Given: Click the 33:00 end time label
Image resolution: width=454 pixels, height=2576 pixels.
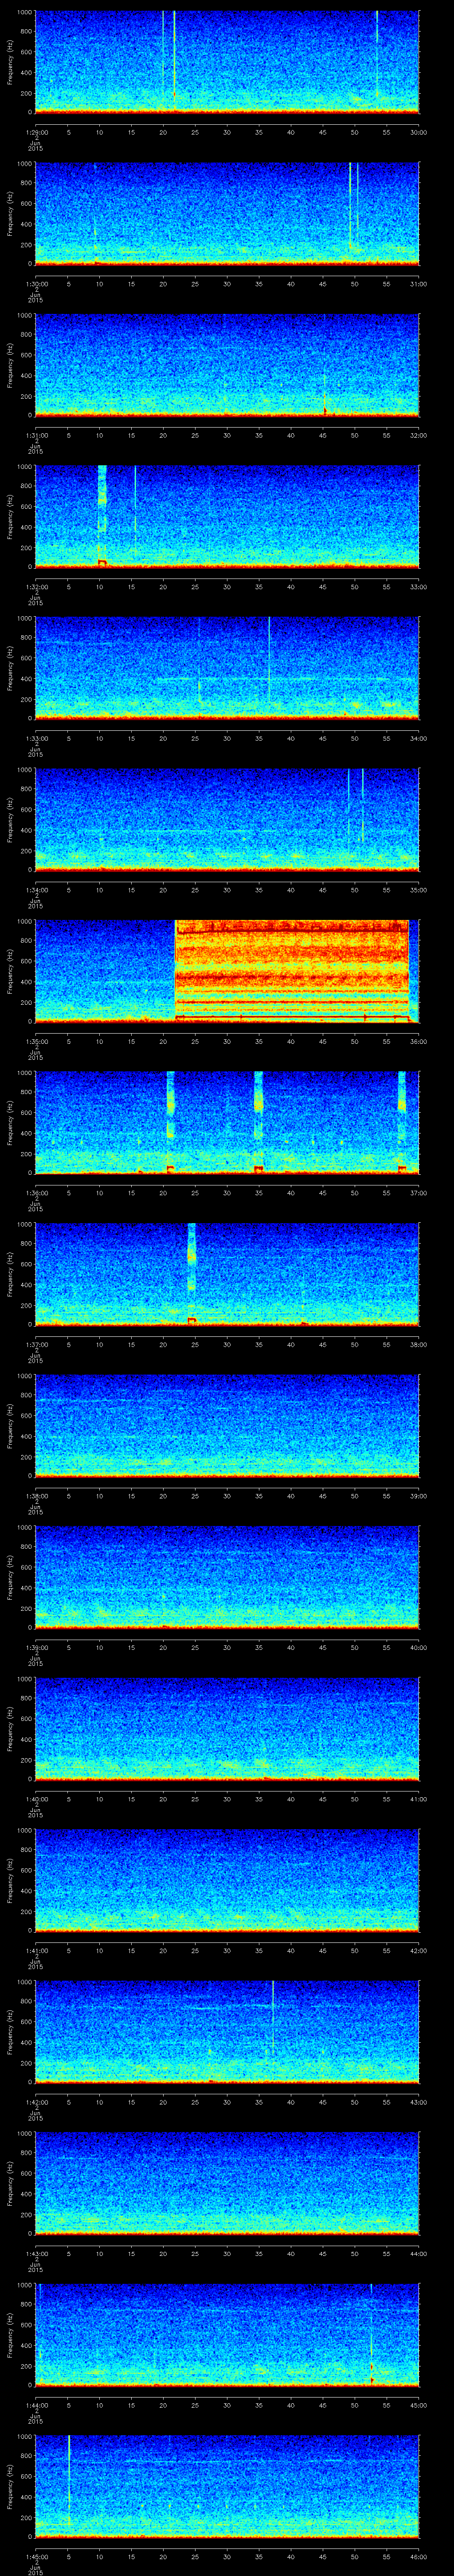Looking at the screenshot, I should pyautogui.click(x=418, y=586).
